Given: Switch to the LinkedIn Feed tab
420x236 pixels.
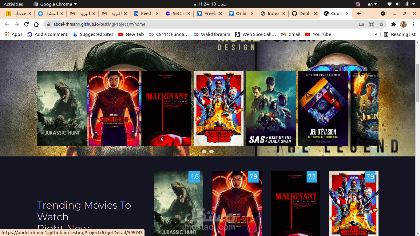Looking at the screenshot, I should (146, 14).
